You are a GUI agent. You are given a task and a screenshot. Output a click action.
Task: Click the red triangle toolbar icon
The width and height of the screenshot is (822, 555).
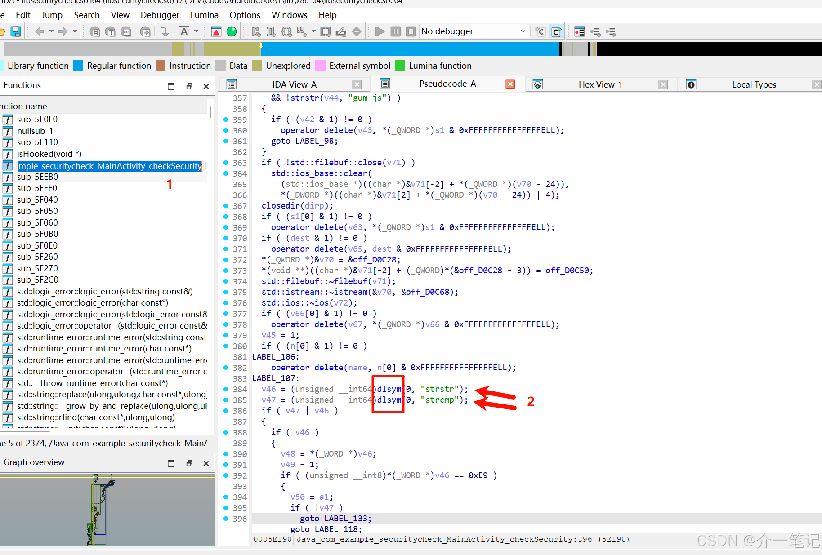click(x=216, y=31)
